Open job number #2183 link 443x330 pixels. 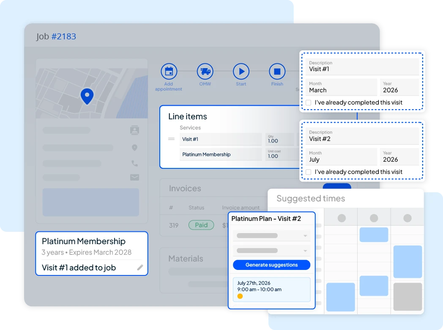(x=63, y=36)
